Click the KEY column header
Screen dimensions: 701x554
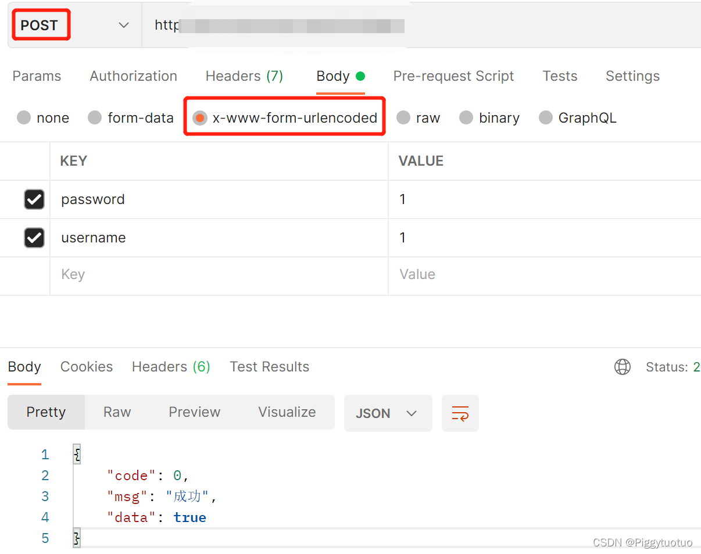click(73, 161)
